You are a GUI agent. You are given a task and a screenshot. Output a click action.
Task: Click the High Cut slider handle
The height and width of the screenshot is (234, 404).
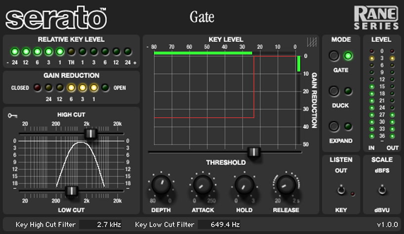[x=90, y=134]
